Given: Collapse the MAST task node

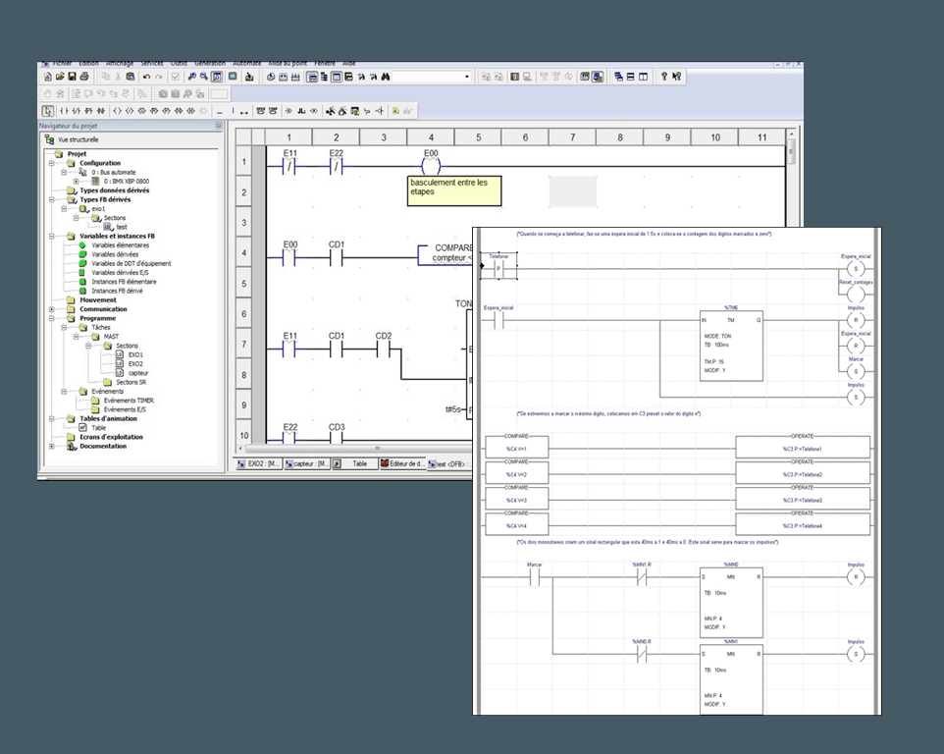Looking at the screenshot, I should [76, 337].
